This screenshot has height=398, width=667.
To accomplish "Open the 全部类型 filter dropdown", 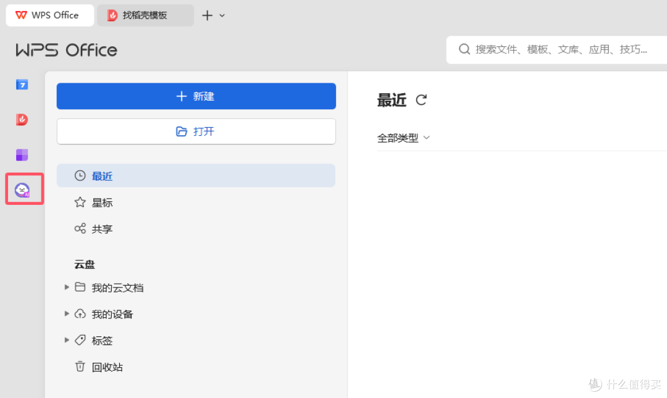I will point(404,138).
